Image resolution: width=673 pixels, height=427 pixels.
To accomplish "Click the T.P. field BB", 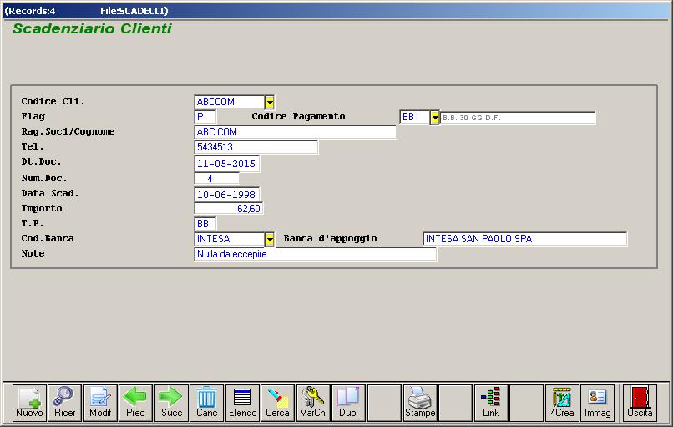I will 205,224.
